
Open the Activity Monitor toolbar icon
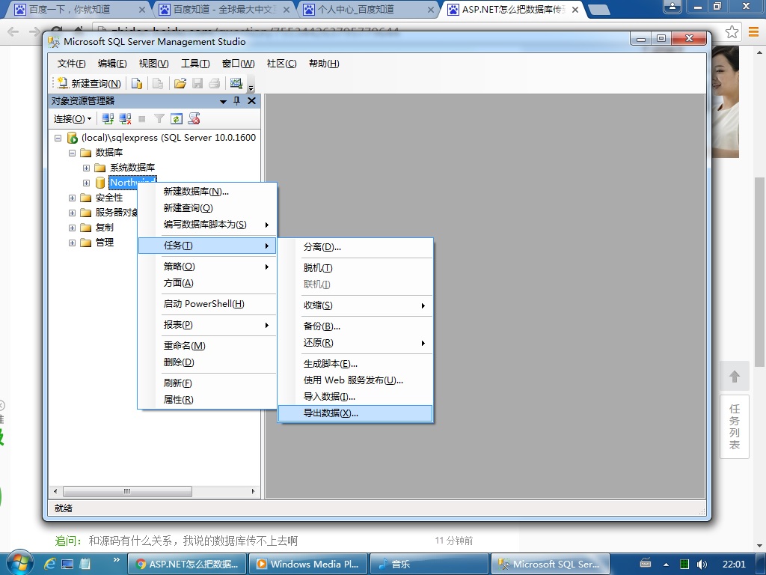(236, 84)
